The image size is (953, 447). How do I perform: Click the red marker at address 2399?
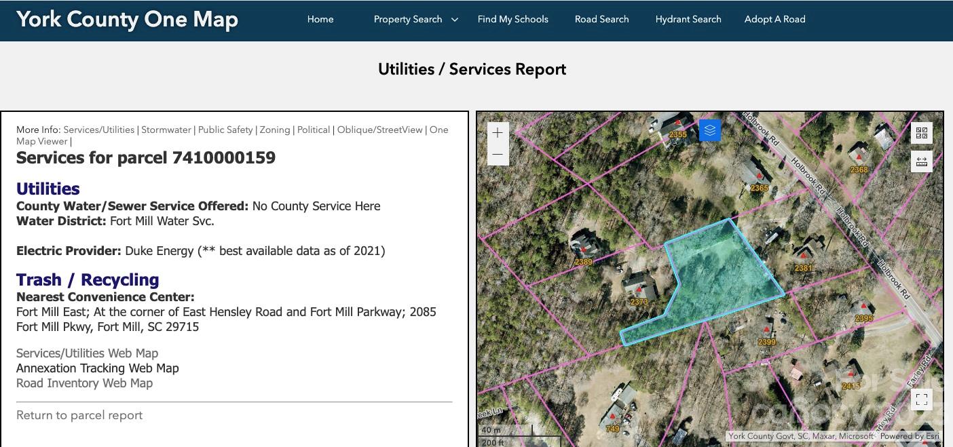(766, 330)
